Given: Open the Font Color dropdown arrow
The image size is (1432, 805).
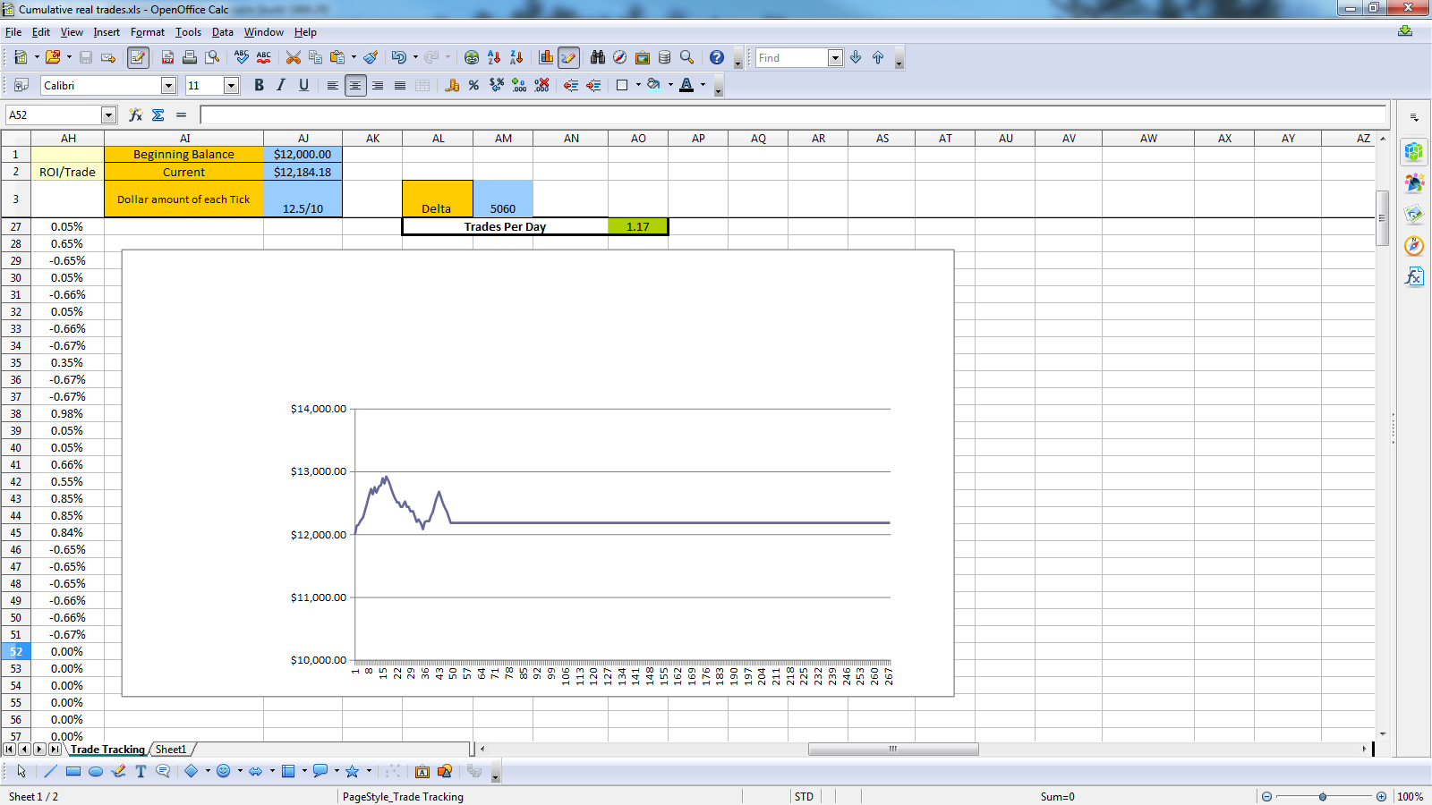Looking at the screenshot, I should [703, 85].
